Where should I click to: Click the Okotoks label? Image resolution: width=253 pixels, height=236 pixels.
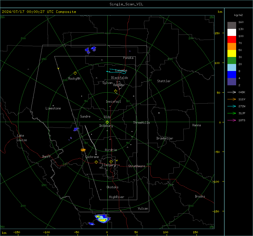click(x=112, y=187)
